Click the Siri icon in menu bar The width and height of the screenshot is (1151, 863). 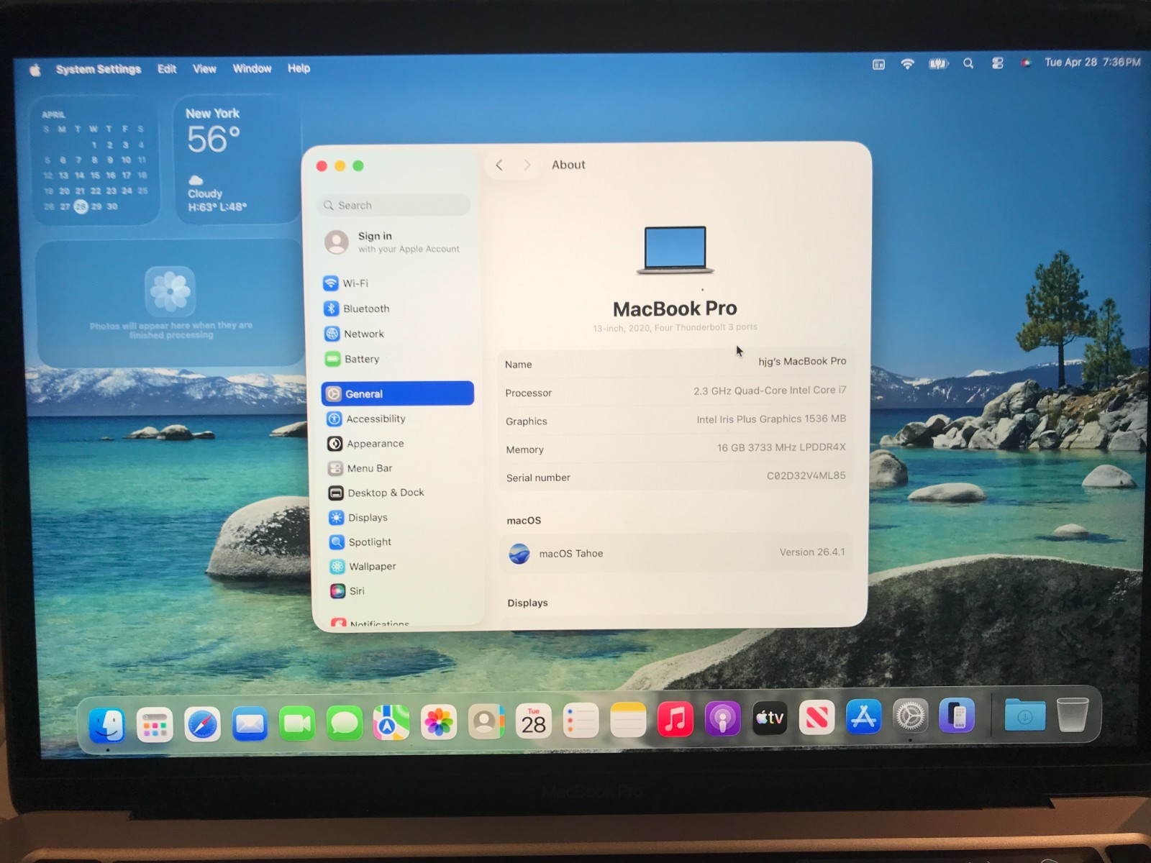[1025, 63]
